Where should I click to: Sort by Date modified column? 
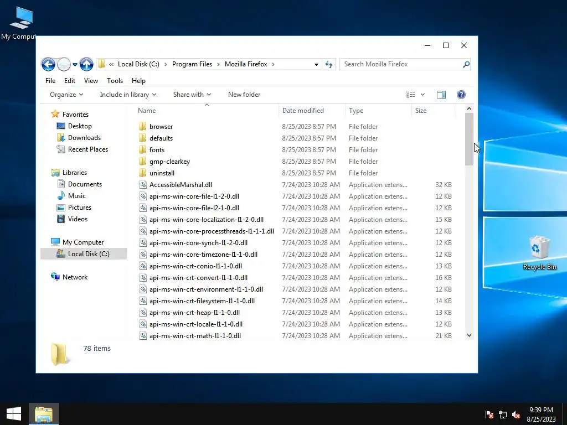tap(312, 111)
